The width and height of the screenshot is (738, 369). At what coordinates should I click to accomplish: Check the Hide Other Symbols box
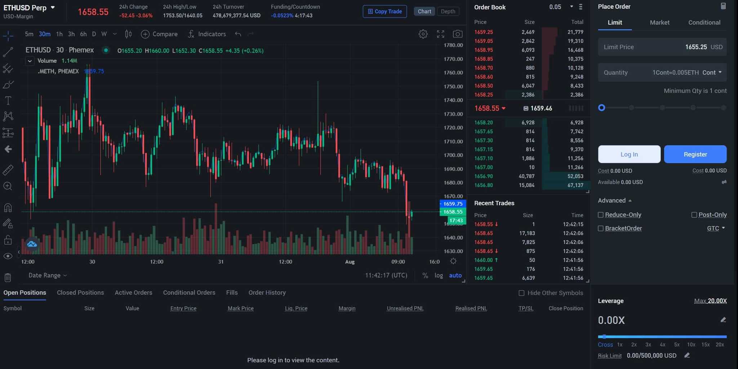(x=521, y=293)
